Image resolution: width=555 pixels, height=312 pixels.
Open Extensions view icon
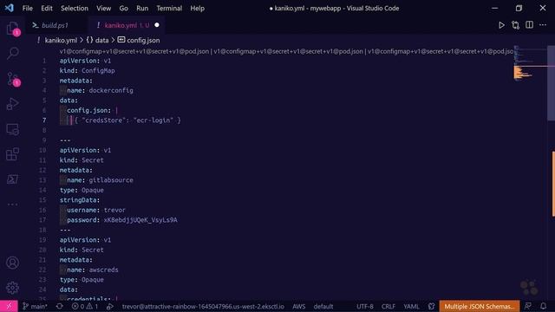click(x=13, y=154)
